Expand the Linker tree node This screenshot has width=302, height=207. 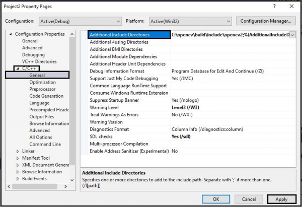(18, 151)
